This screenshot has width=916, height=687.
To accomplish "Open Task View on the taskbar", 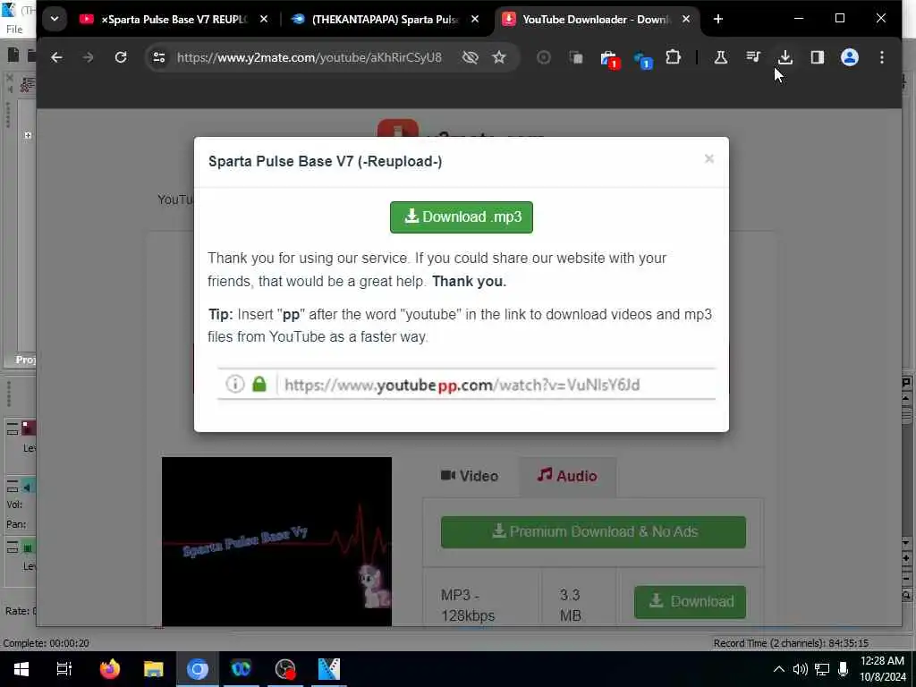I will point(64,669).
